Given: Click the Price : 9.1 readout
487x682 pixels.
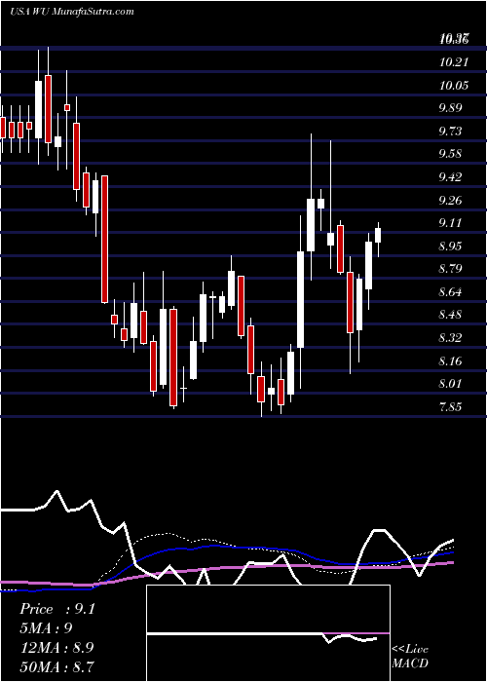Looking at the screenshot, I should click(x=56, y=609).
